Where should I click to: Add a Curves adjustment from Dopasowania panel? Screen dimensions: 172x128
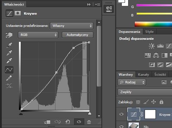pos(169,46)
